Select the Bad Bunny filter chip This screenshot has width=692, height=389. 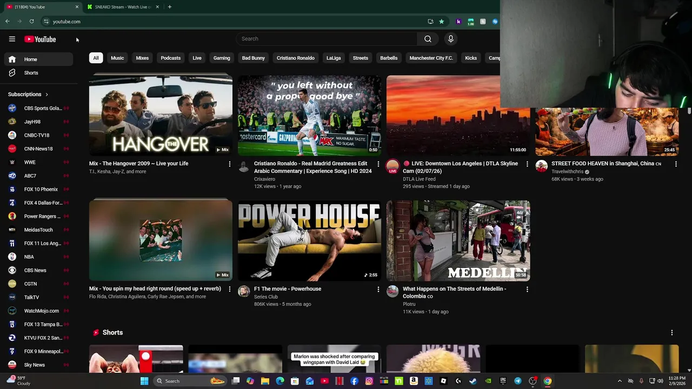coord(253,58)
